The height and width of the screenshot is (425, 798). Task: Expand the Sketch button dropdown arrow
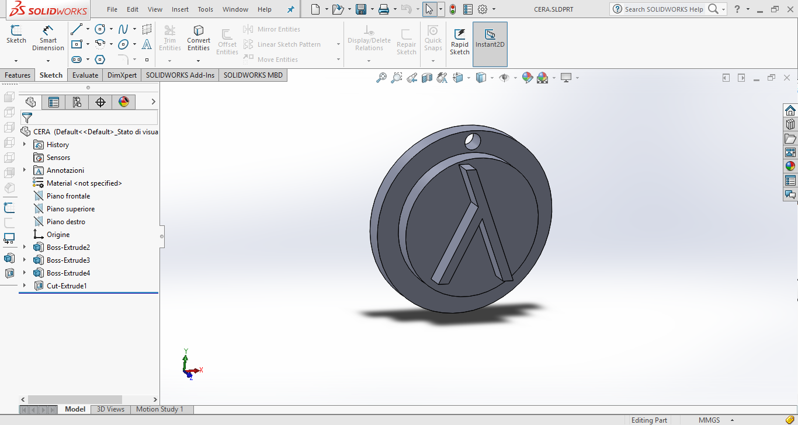coord(16,60)
